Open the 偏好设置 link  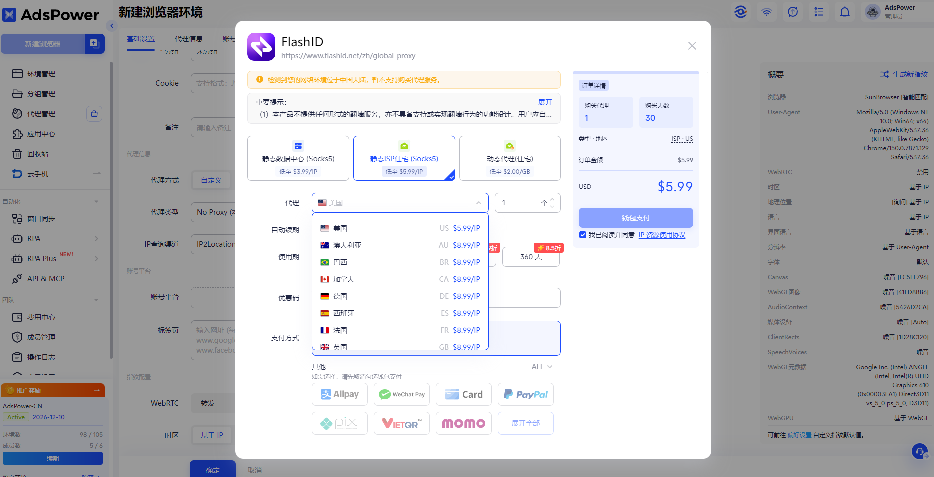coord(799,435)
